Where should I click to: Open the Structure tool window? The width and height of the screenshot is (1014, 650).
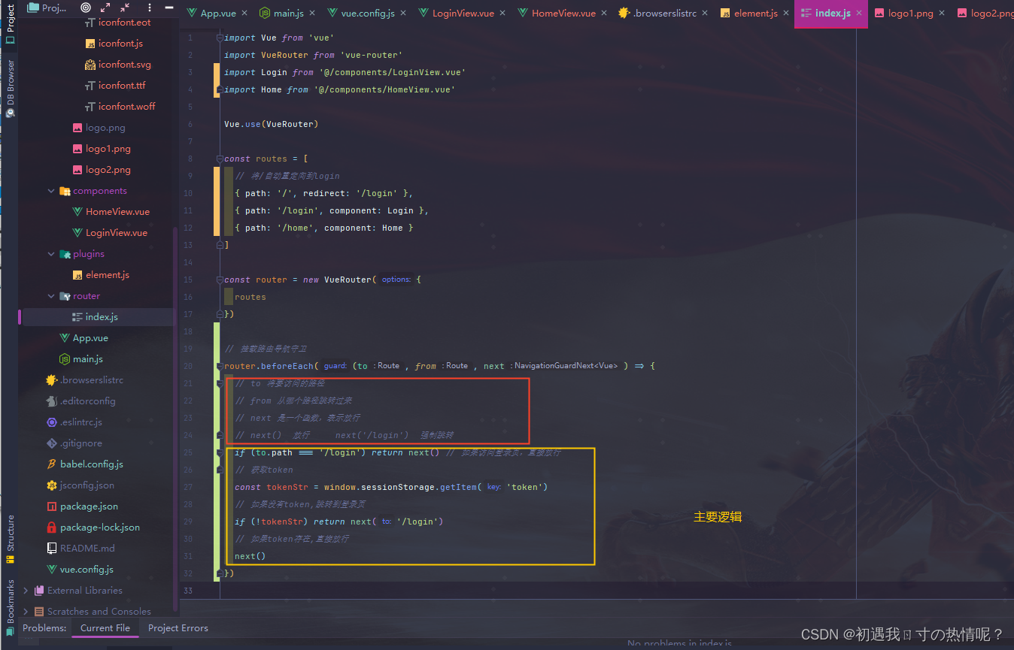click(10, 539)
